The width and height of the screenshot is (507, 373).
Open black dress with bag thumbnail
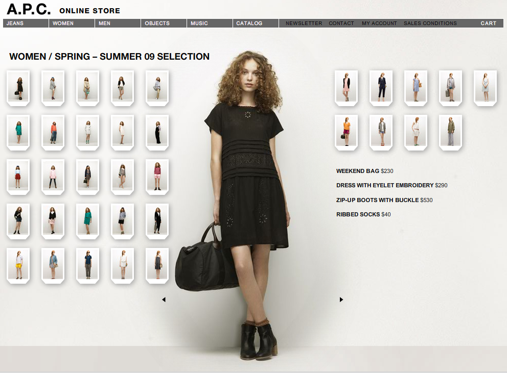tap(18, 88)
